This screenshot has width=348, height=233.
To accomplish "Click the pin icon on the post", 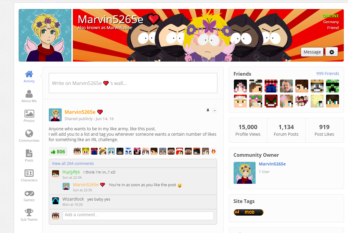I will coord(208,110).
